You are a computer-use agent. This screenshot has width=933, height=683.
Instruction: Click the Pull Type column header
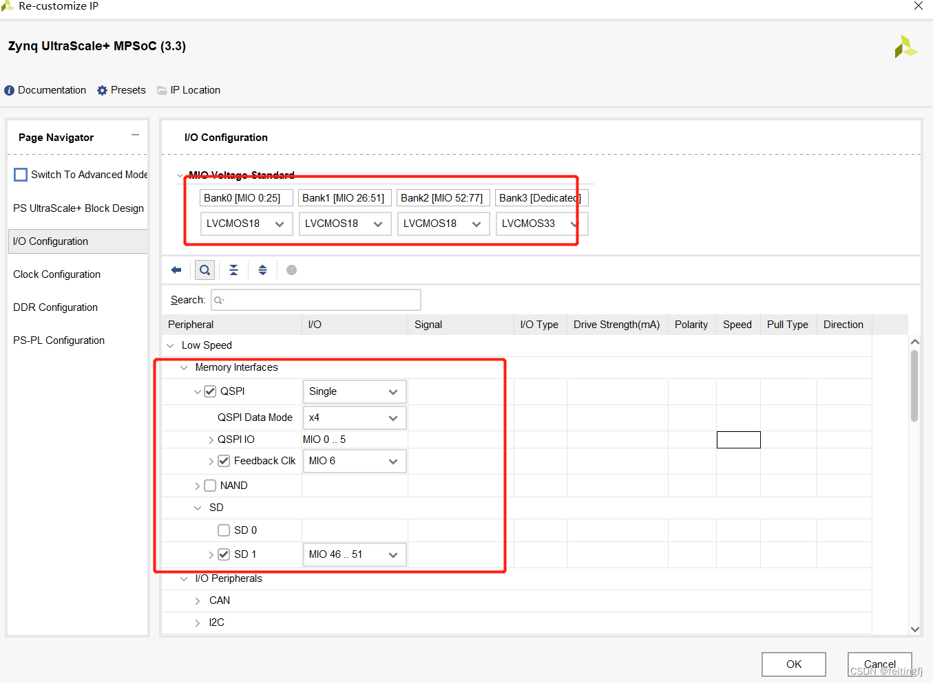click(788, 325)
